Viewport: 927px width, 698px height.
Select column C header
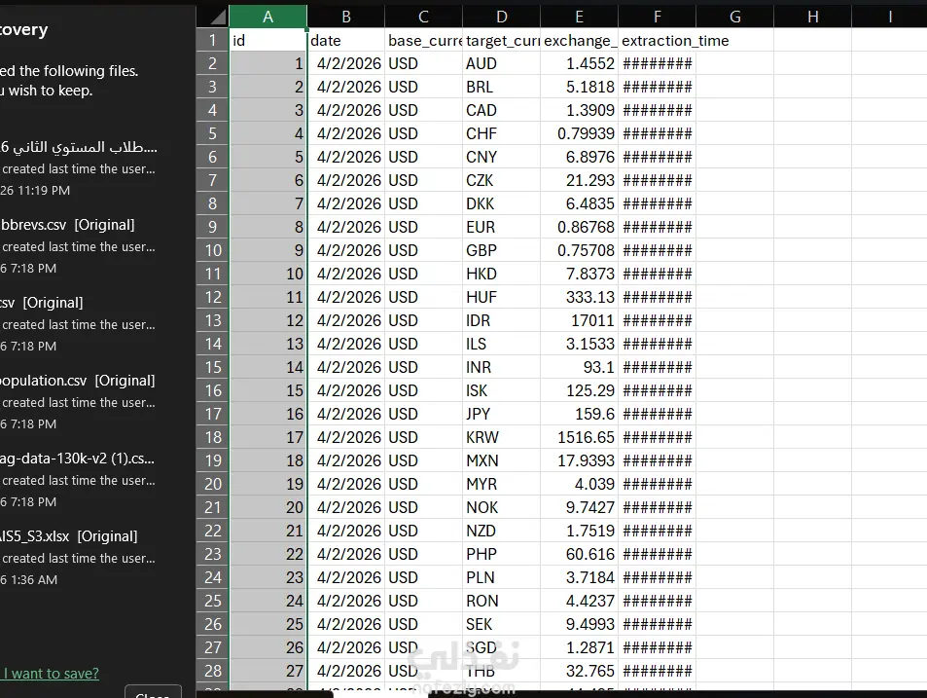424,17
